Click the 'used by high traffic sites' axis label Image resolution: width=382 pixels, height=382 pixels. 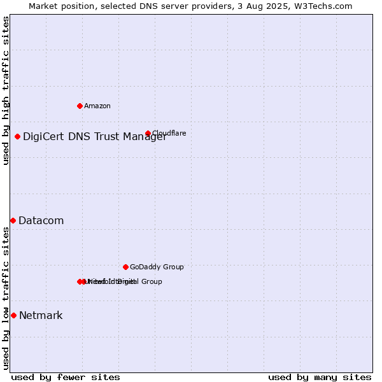[x=6, y=90]
